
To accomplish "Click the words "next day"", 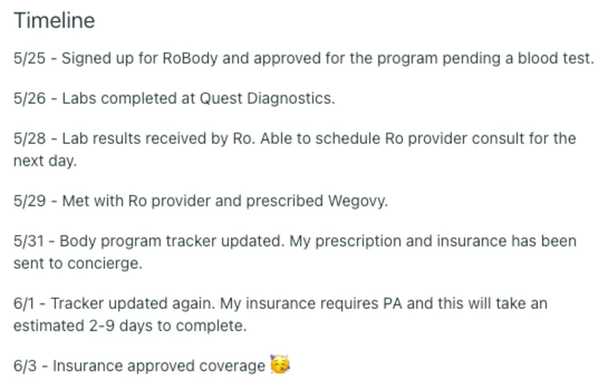I will [44, 161].
